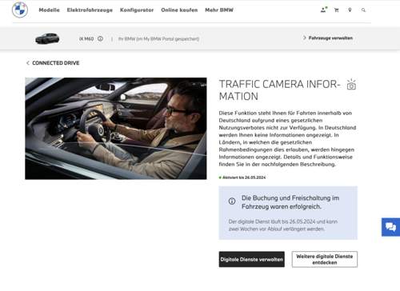Open the Online kaufen menu
The height and width of the screenshot is (291, 400).
tap(179, 10)
